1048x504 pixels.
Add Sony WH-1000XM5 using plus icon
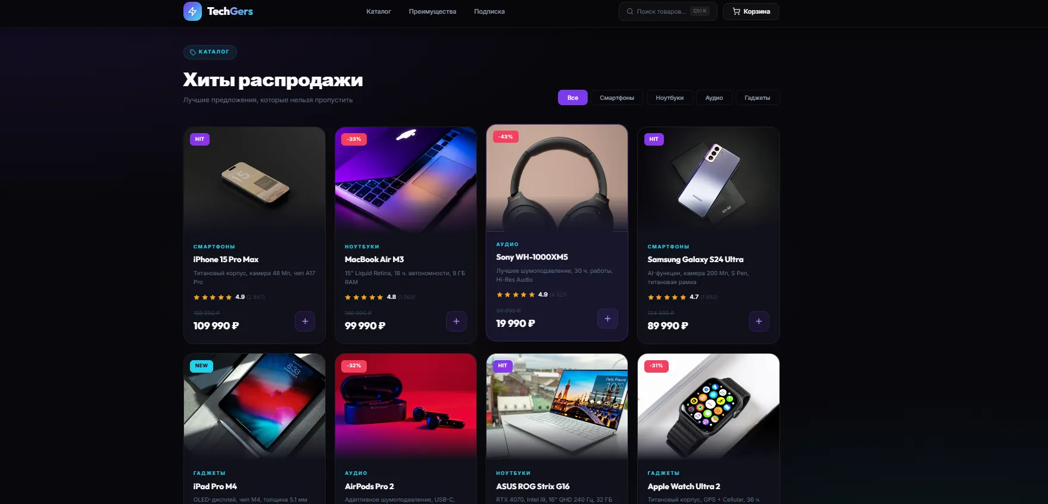point(607,319)
